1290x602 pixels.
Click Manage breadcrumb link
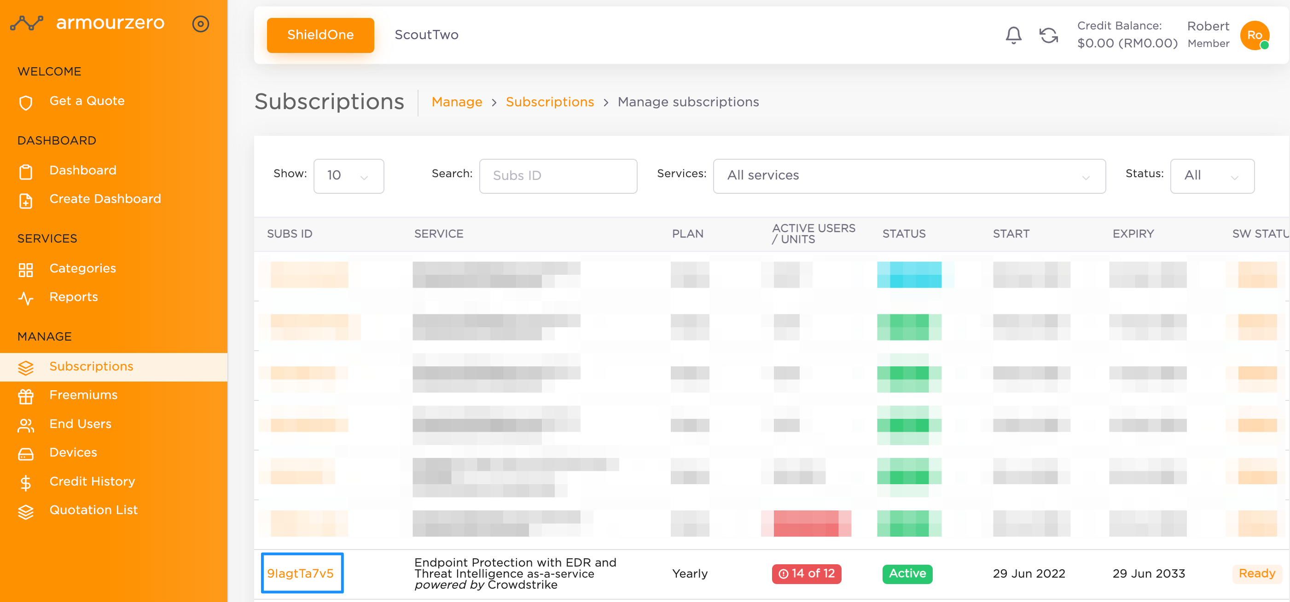457,102
